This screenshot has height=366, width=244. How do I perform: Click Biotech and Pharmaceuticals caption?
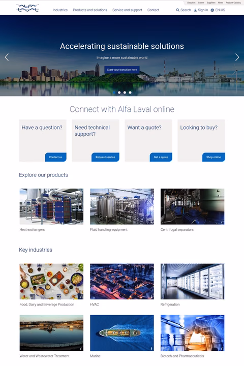[182, 356]
